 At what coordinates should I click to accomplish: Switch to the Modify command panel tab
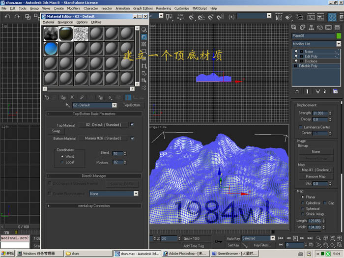pyautogui.click(x=303, y=28)
